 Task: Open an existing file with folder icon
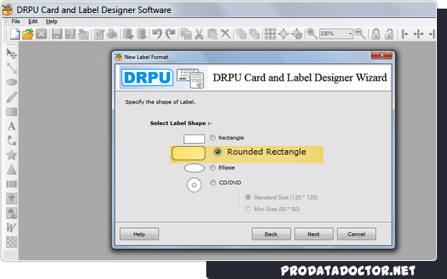(28, 34)
